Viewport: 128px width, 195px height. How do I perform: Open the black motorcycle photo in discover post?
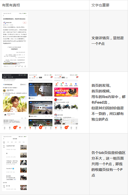pos(58,106)
